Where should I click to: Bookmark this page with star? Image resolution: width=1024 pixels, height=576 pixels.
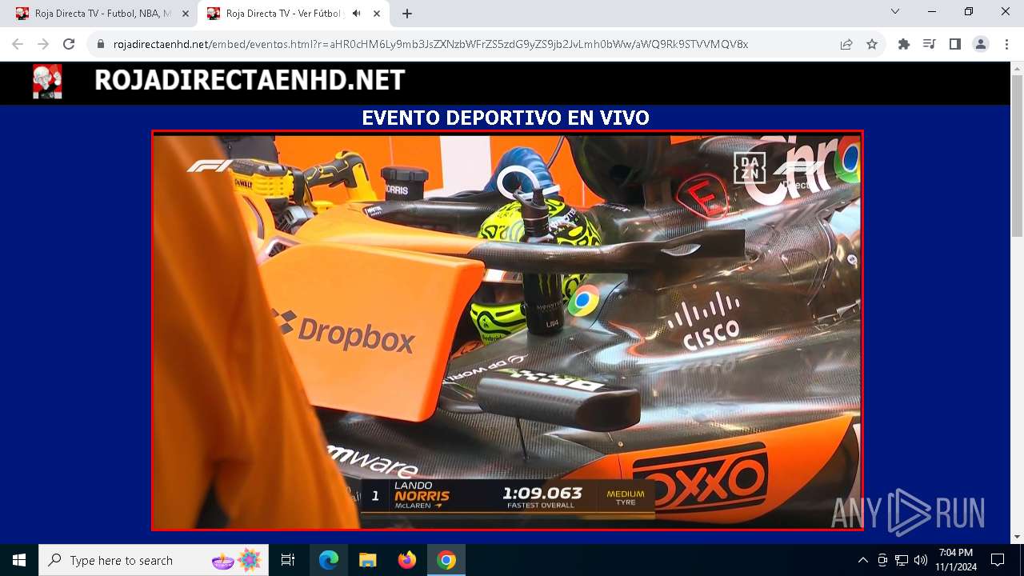tap(872, 44)
